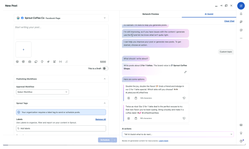Toggle the This is a Draft switch
Viewport: 249px width, 149px height.
(x=105, y=69)
